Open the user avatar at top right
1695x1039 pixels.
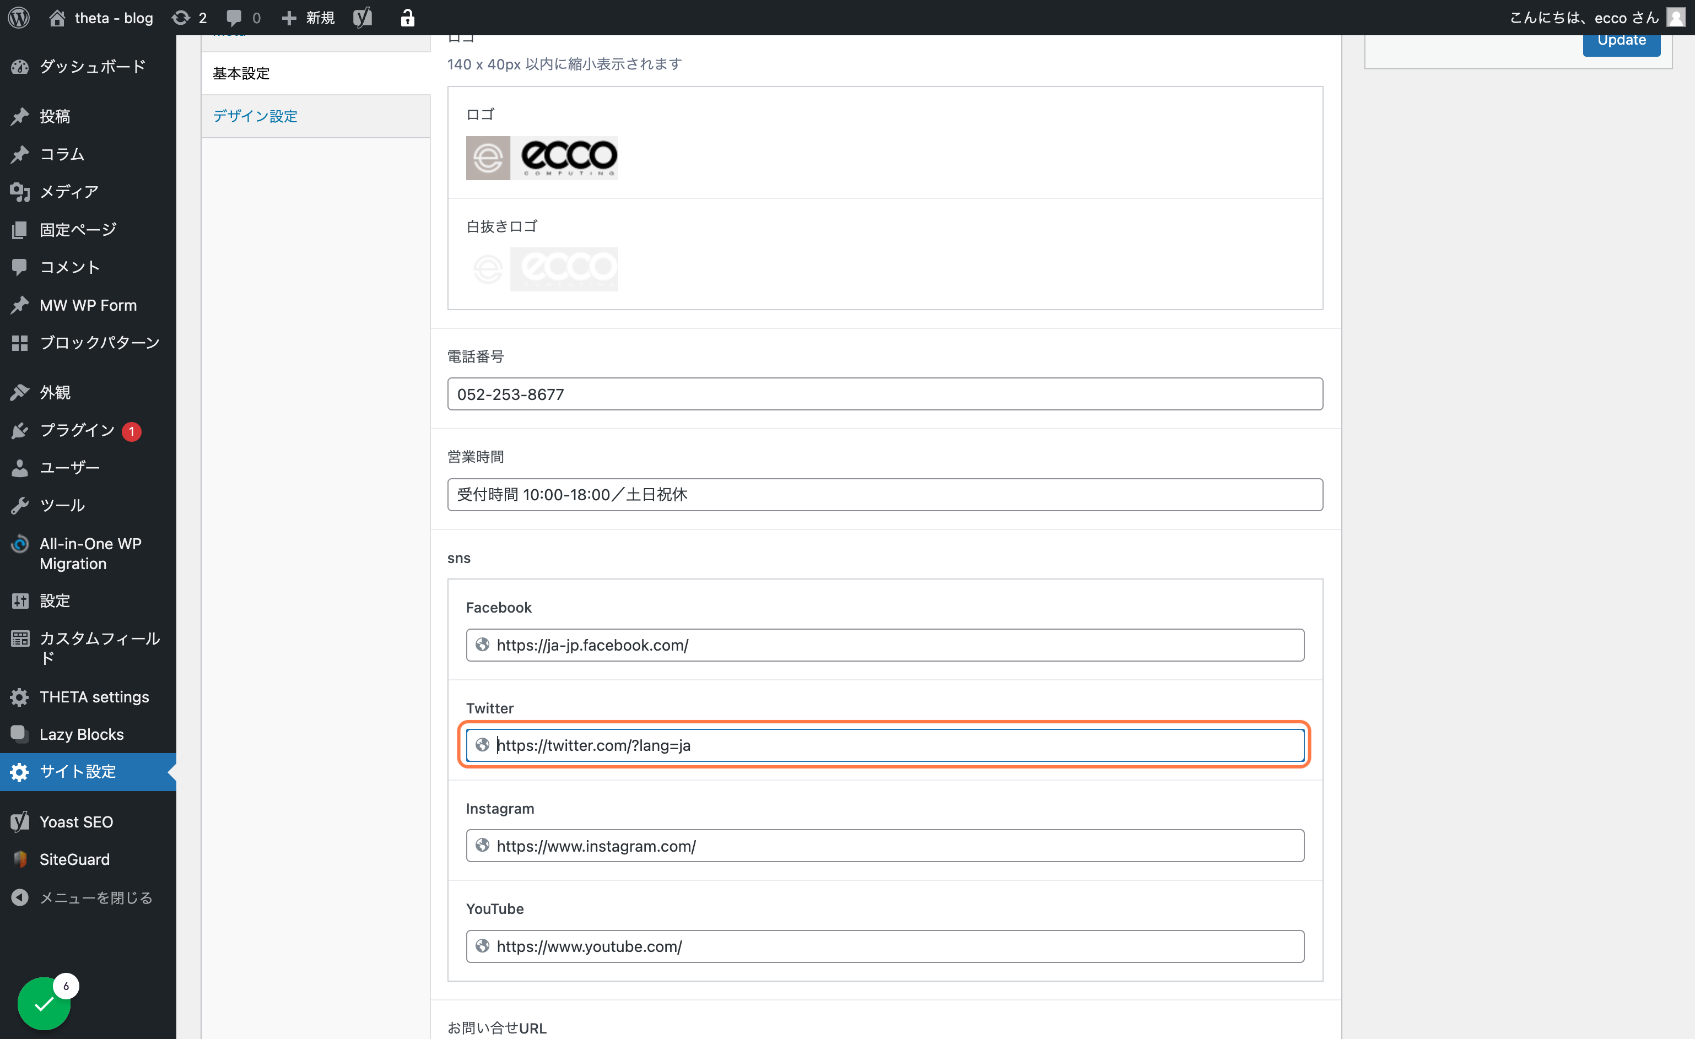1676,18
